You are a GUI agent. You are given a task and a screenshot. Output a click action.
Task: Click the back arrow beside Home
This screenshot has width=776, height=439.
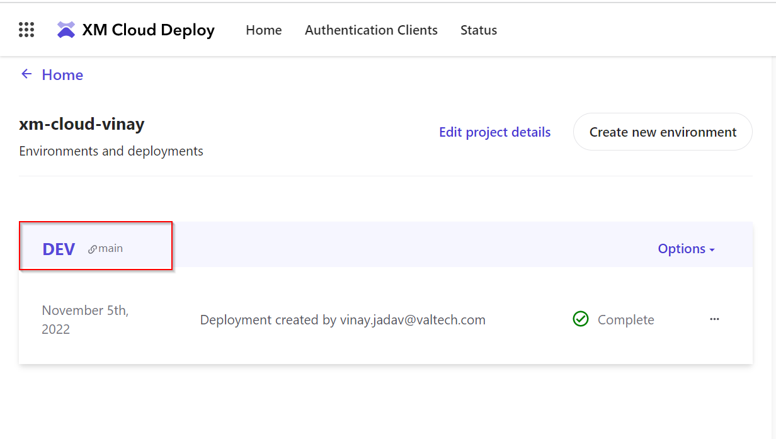click(26, 74)
